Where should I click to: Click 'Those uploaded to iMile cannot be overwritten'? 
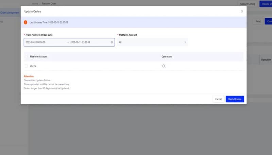pyautogui.click(x=46, y=84)
